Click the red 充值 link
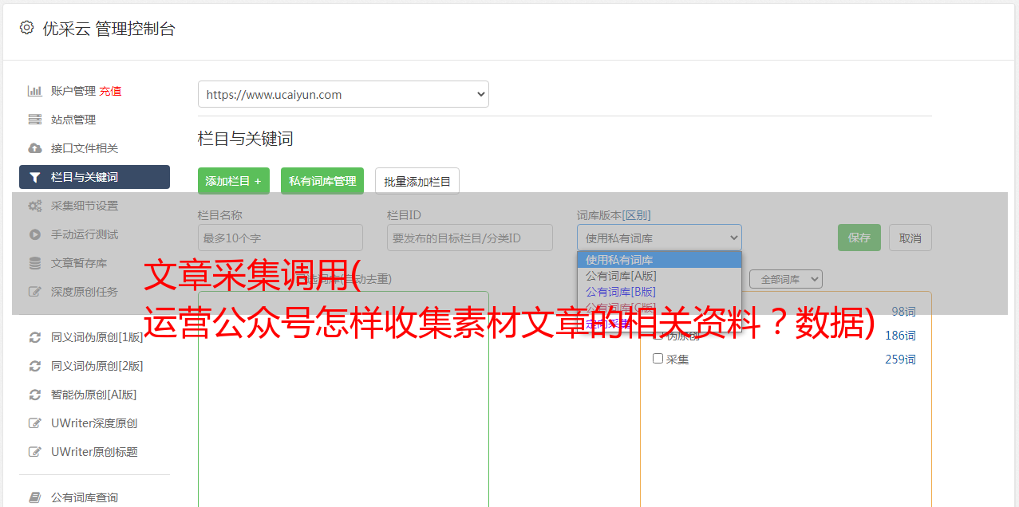 (110, 91)
